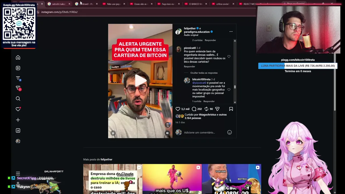Screen dimensions: 345x194
Task: Like bitcoin100treta's reply
Action: [229, 89]
